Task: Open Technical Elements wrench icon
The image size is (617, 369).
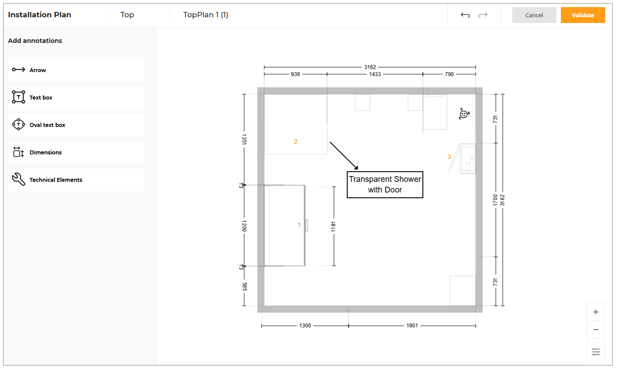Action: 18,180
